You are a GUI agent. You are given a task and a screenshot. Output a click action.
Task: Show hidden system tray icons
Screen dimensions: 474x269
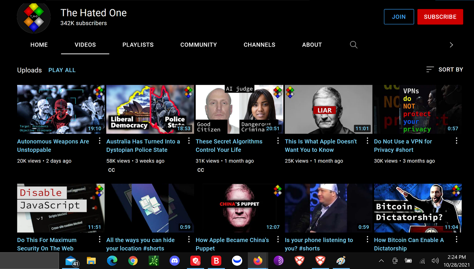pos(381,261)
